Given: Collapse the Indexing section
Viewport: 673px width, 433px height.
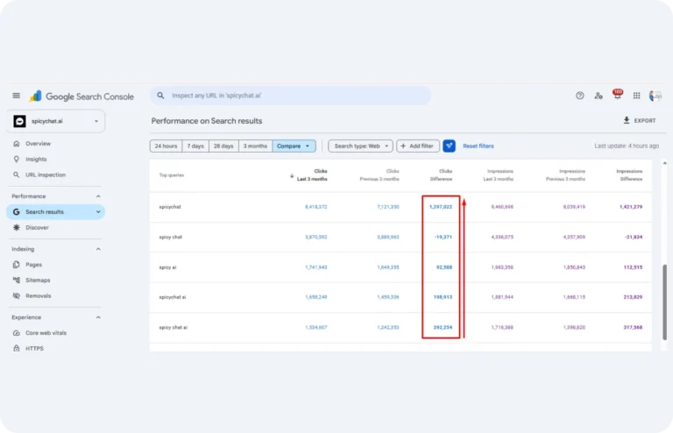Looking at the screenshot, I should pos(98,249).
